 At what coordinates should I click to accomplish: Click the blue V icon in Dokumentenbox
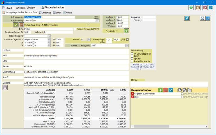pyautogui.click(x=171, y=90)
